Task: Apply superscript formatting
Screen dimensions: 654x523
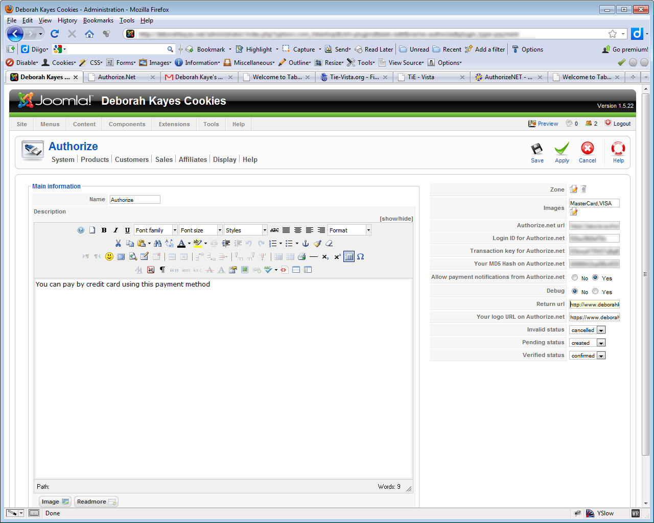Action: (337, 256)
